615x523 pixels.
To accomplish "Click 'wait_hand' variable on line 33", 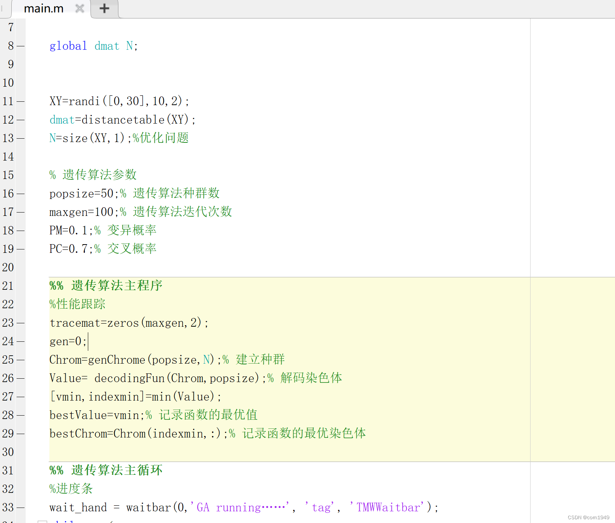I will (78, 508).
